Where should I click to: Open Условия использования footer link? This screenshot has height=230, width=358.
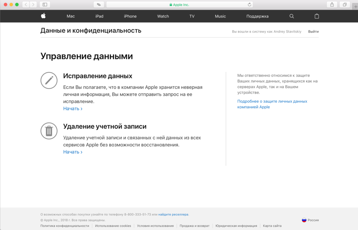(x=155, y=226)
